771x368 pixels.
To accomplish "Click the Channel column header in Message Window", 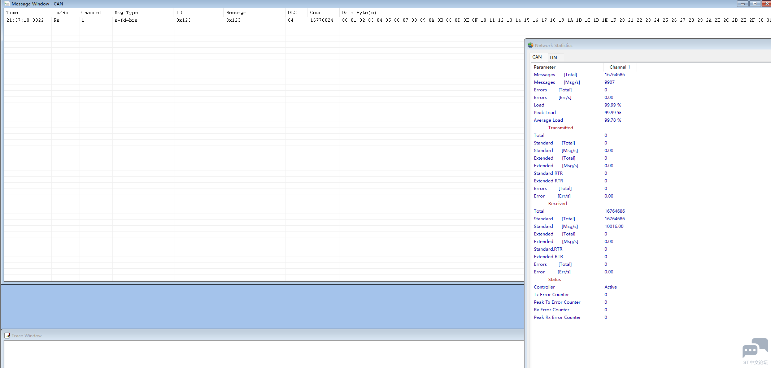I will click(96, 13).
